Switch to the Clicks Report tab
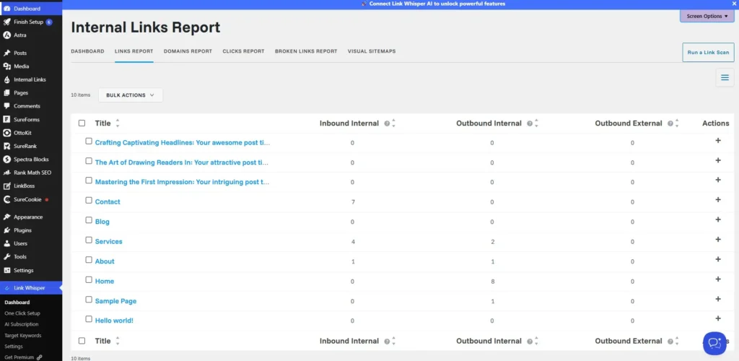 coord(244,51)
